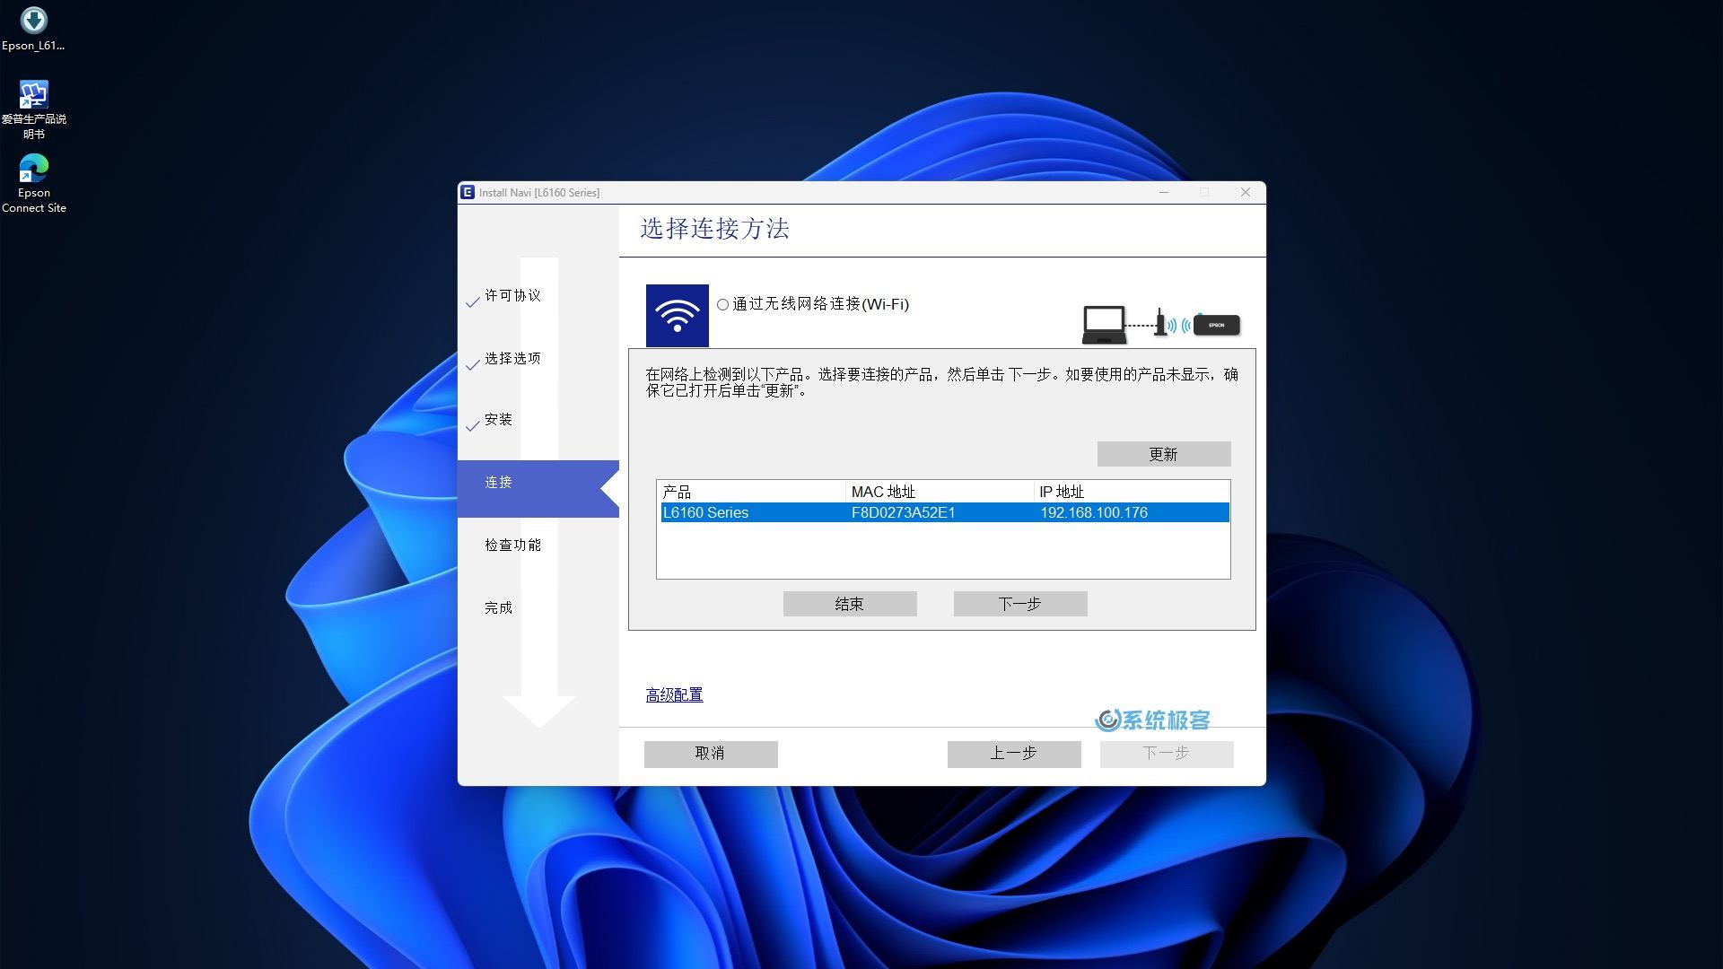
Task: Click the Wi-Fi connection icon
Action: point(677,316)
